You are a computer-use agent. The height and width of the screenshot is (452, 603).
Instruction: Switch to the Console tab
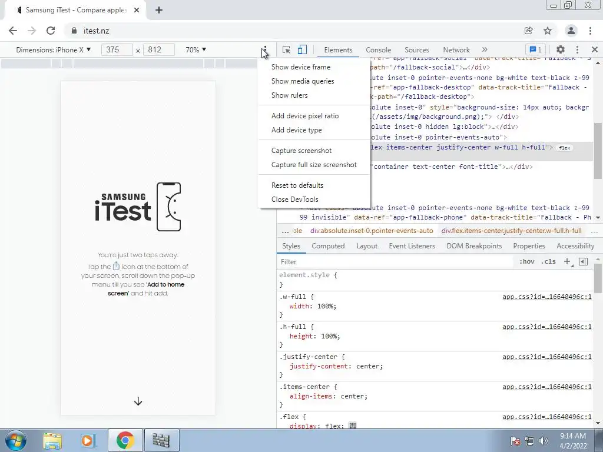point(379,50)
